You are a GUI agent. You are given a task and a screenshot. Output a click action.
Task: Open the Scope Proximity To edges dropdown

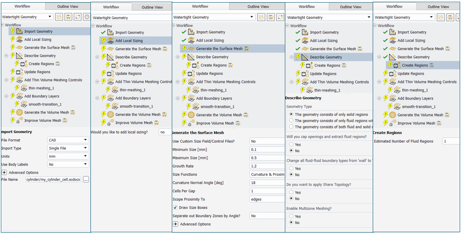pyautogui.click(x=267, y=199)
